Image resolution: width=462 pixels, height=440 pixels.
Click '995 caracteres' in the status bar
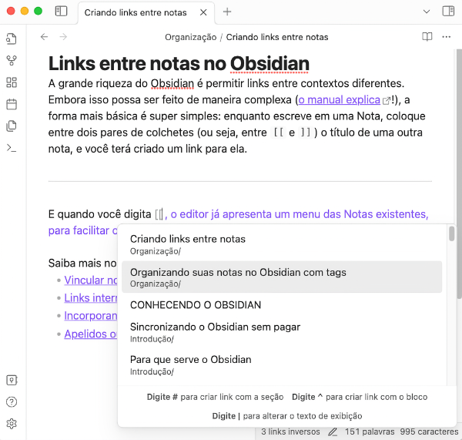point(429,432)
